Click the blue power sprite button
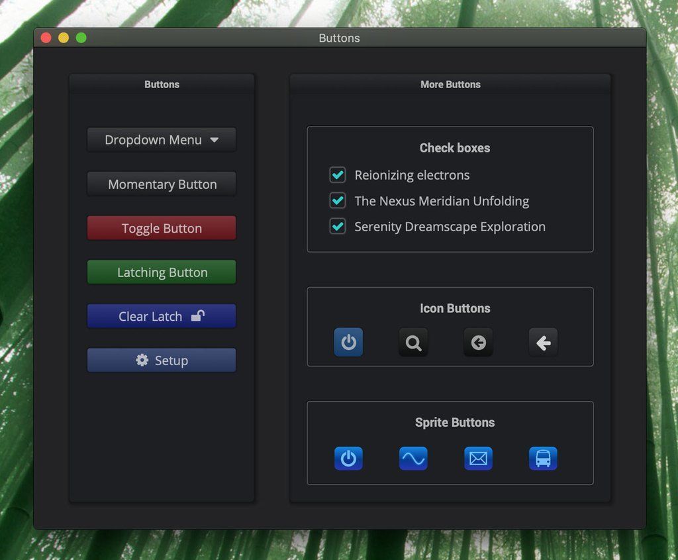The width and height of the screenshot is (678, 560). [x=348, y=458]
